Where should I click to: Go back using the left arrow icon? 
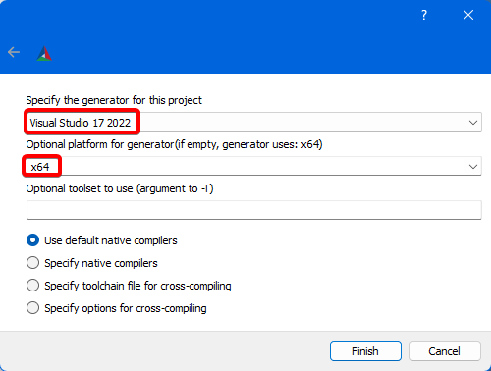pos(14,52)
